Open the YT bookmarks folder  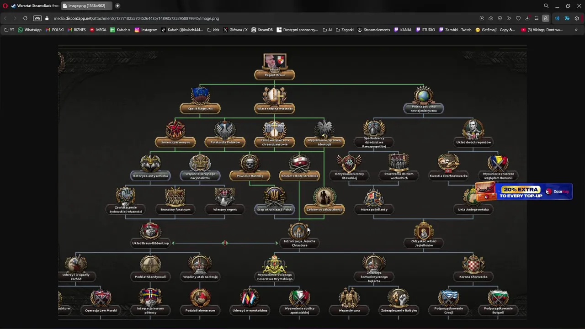(9, 30)
